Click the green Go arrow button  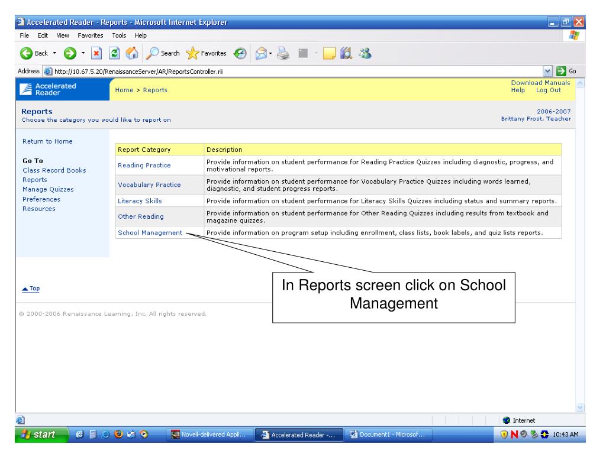(x=561, y=71)
